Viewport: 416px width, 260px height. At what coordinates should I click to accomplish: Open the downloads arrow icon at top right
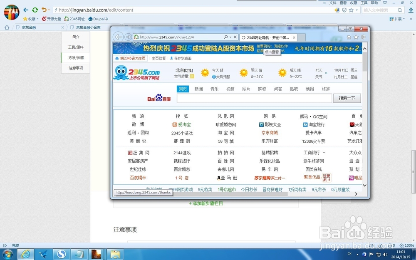tap(411, 10)
